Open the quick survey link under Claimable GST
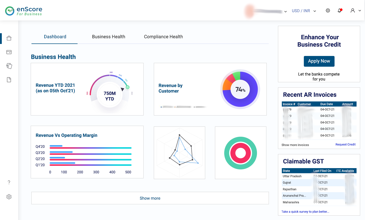 (305, 212)
